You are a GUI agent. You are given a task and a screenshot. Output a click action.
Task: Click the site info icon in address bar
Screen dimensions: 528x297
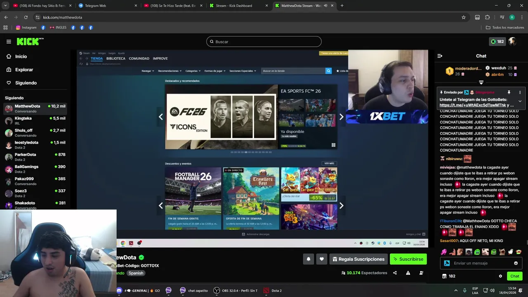point(38,17)
